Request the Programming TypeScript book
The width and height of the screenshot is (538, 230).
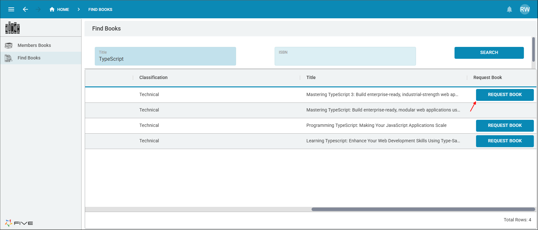click(505, 126)
